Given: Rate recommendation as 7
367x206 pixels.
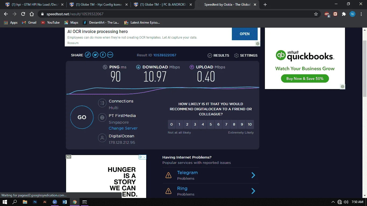Looking at the screenshot, I should pyautogui.click(x=226, y=124).
